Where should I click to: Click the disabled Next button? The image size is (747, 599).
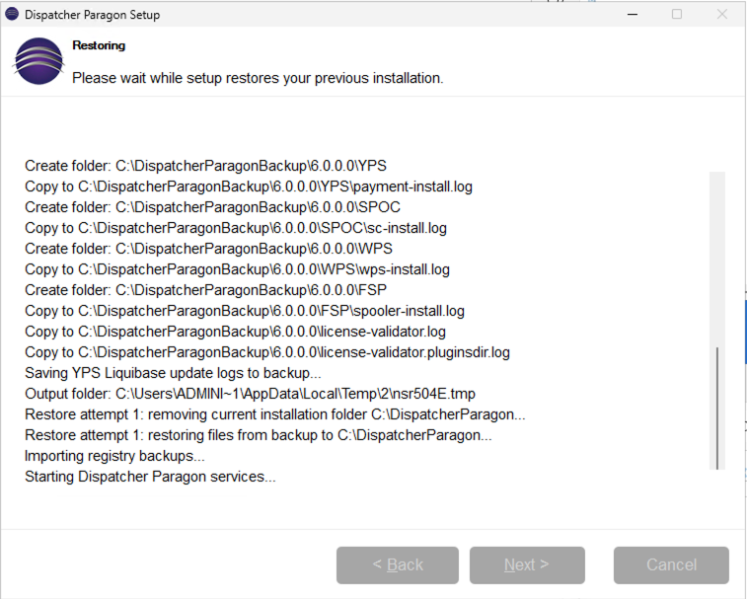527,565
